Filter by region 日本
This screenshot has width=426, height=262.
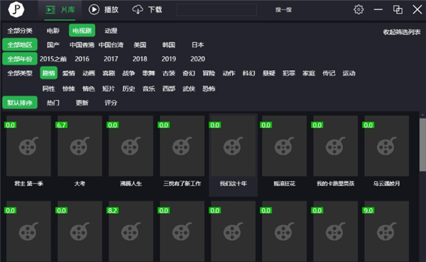pos(197,45)
